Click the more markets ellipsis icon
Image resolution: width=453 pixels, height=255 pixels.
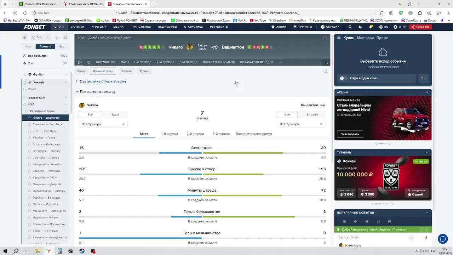point(280,62)
